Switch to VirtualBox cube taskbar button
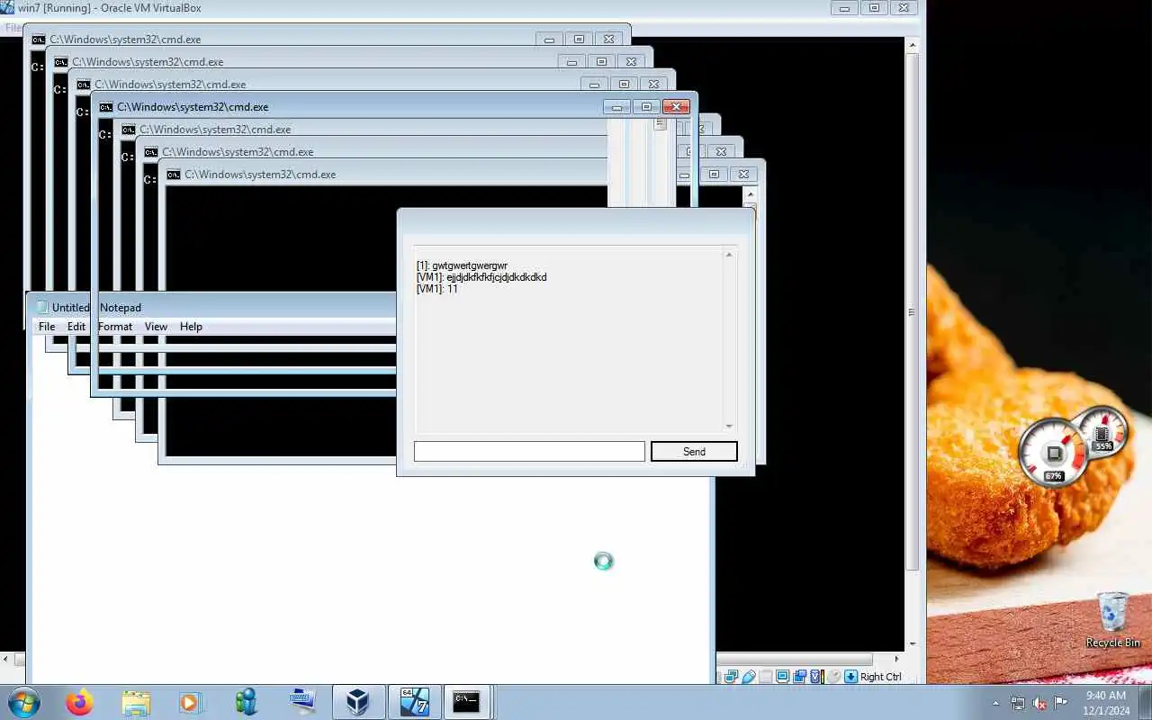1152x720 pixels. (x=358, y=702)
